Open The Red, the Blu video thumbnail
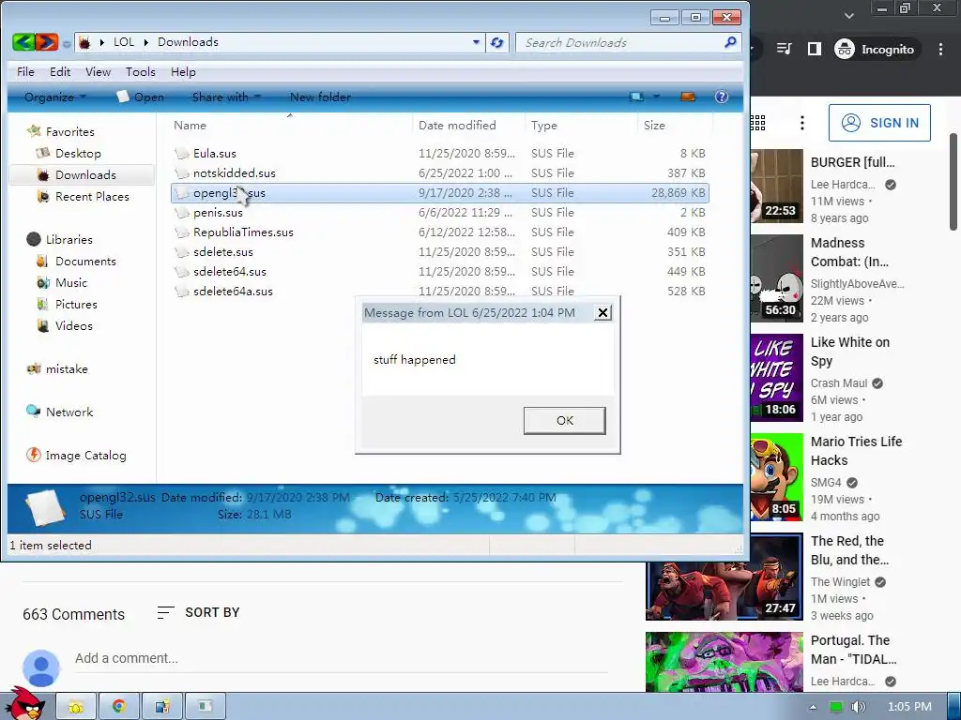This screenshot has height=720, width=961. [x=724, y=577]
